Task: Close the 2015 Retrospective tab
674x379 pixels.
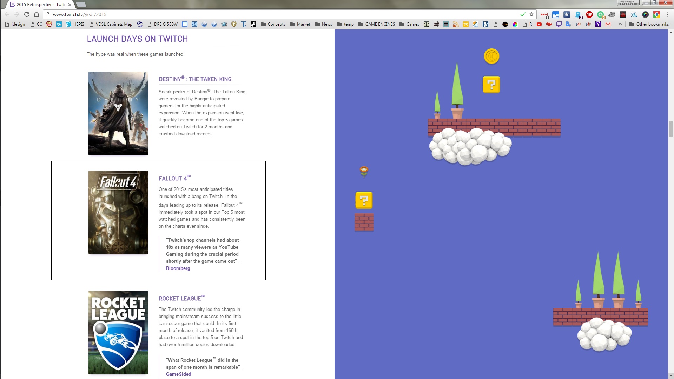Action: tap(70, 5)
